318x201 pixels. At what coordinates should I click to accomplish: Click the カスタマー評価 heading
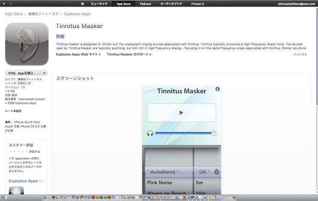pos(21,145)
